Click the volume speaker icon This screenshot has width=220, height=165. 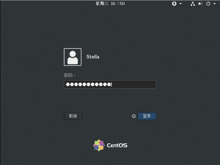[200, 4]
